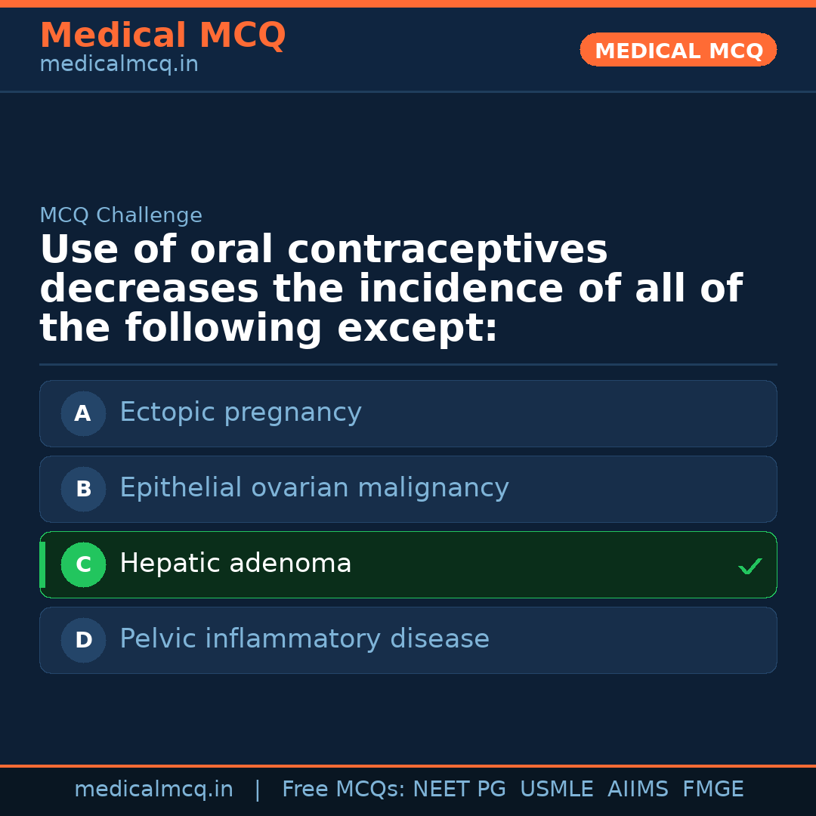Click the green accent bar on option C
This screenshot has width=816, height=816.
pyautogui.click(x=42, y=564)
